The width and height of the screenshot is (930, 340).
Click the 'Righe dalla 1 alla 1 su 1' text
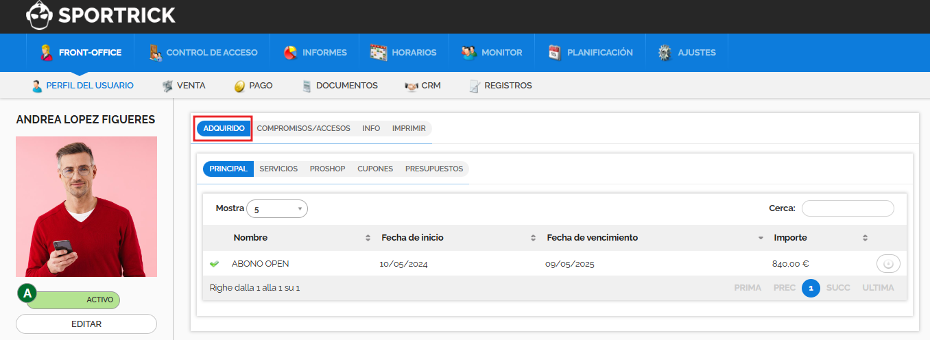pyautogui.click(x=254, y=288)
